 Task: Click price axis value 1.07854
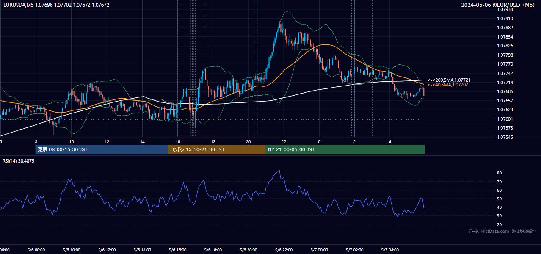point(505,37)
